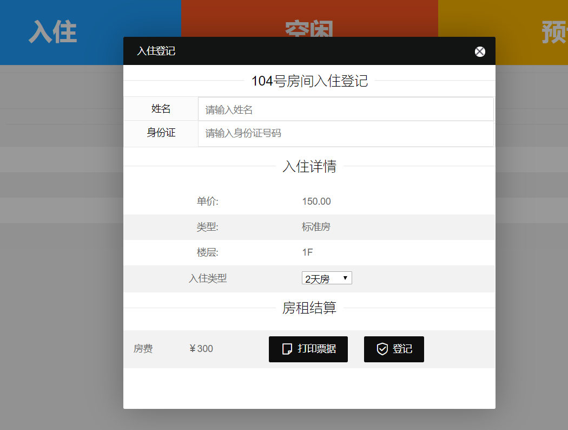Select the 入住详情 section heading

(309, 166)
